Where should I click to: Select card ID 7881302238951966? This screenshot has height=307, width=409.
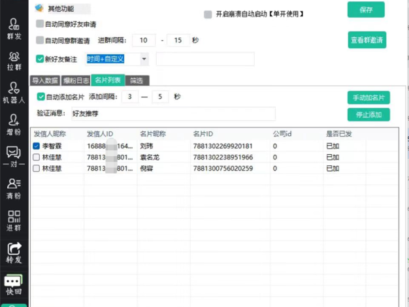coord(223,157)
